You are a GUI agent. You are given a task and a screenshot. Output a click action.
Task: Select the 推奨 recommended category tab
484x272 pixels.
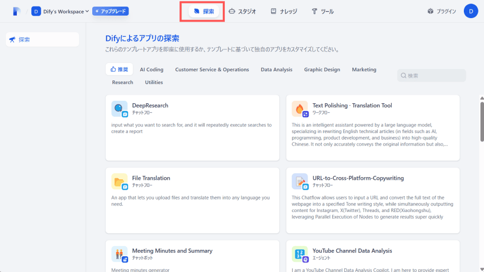[119, 69]
